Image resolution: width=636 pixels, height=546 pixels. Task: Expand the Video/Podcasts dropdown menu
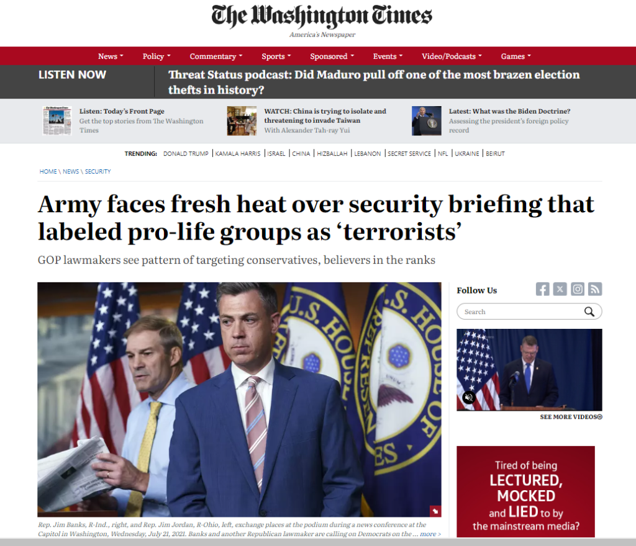(452, 56)
